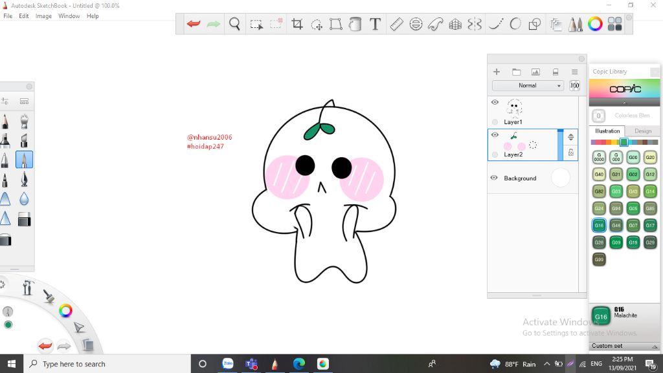663x373 pixels.
Task: Open the Window menu
Action: coord(69,16)
